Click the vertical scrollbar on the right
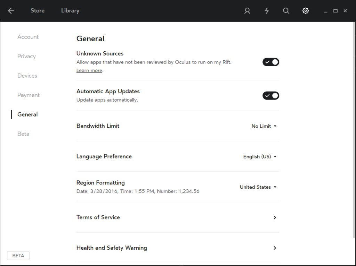Image resolution: width=356 pixels, height=266 pixels. point(354,130)
